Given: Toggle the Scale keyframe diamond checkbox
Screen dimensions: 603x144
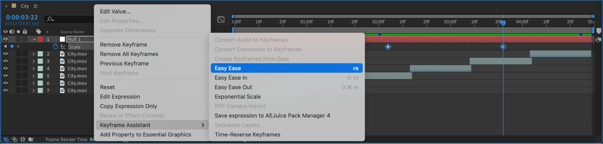Looking at the screenshot, I should (12, 46).
